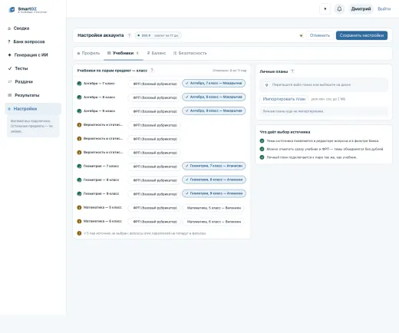Click the SmartDZ logo
This screenshot has width=399, height=333.
pyautogui.click(x=28, y=10)
